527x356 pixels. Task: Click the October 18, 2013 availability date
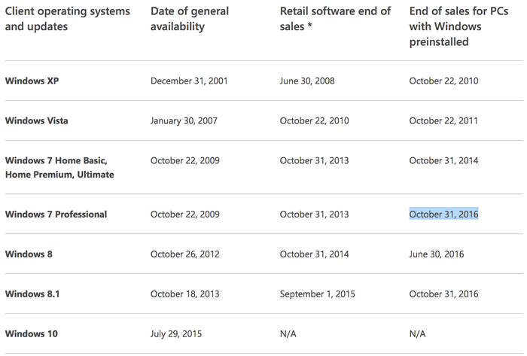pyautogui.click(x=184, y=294)
